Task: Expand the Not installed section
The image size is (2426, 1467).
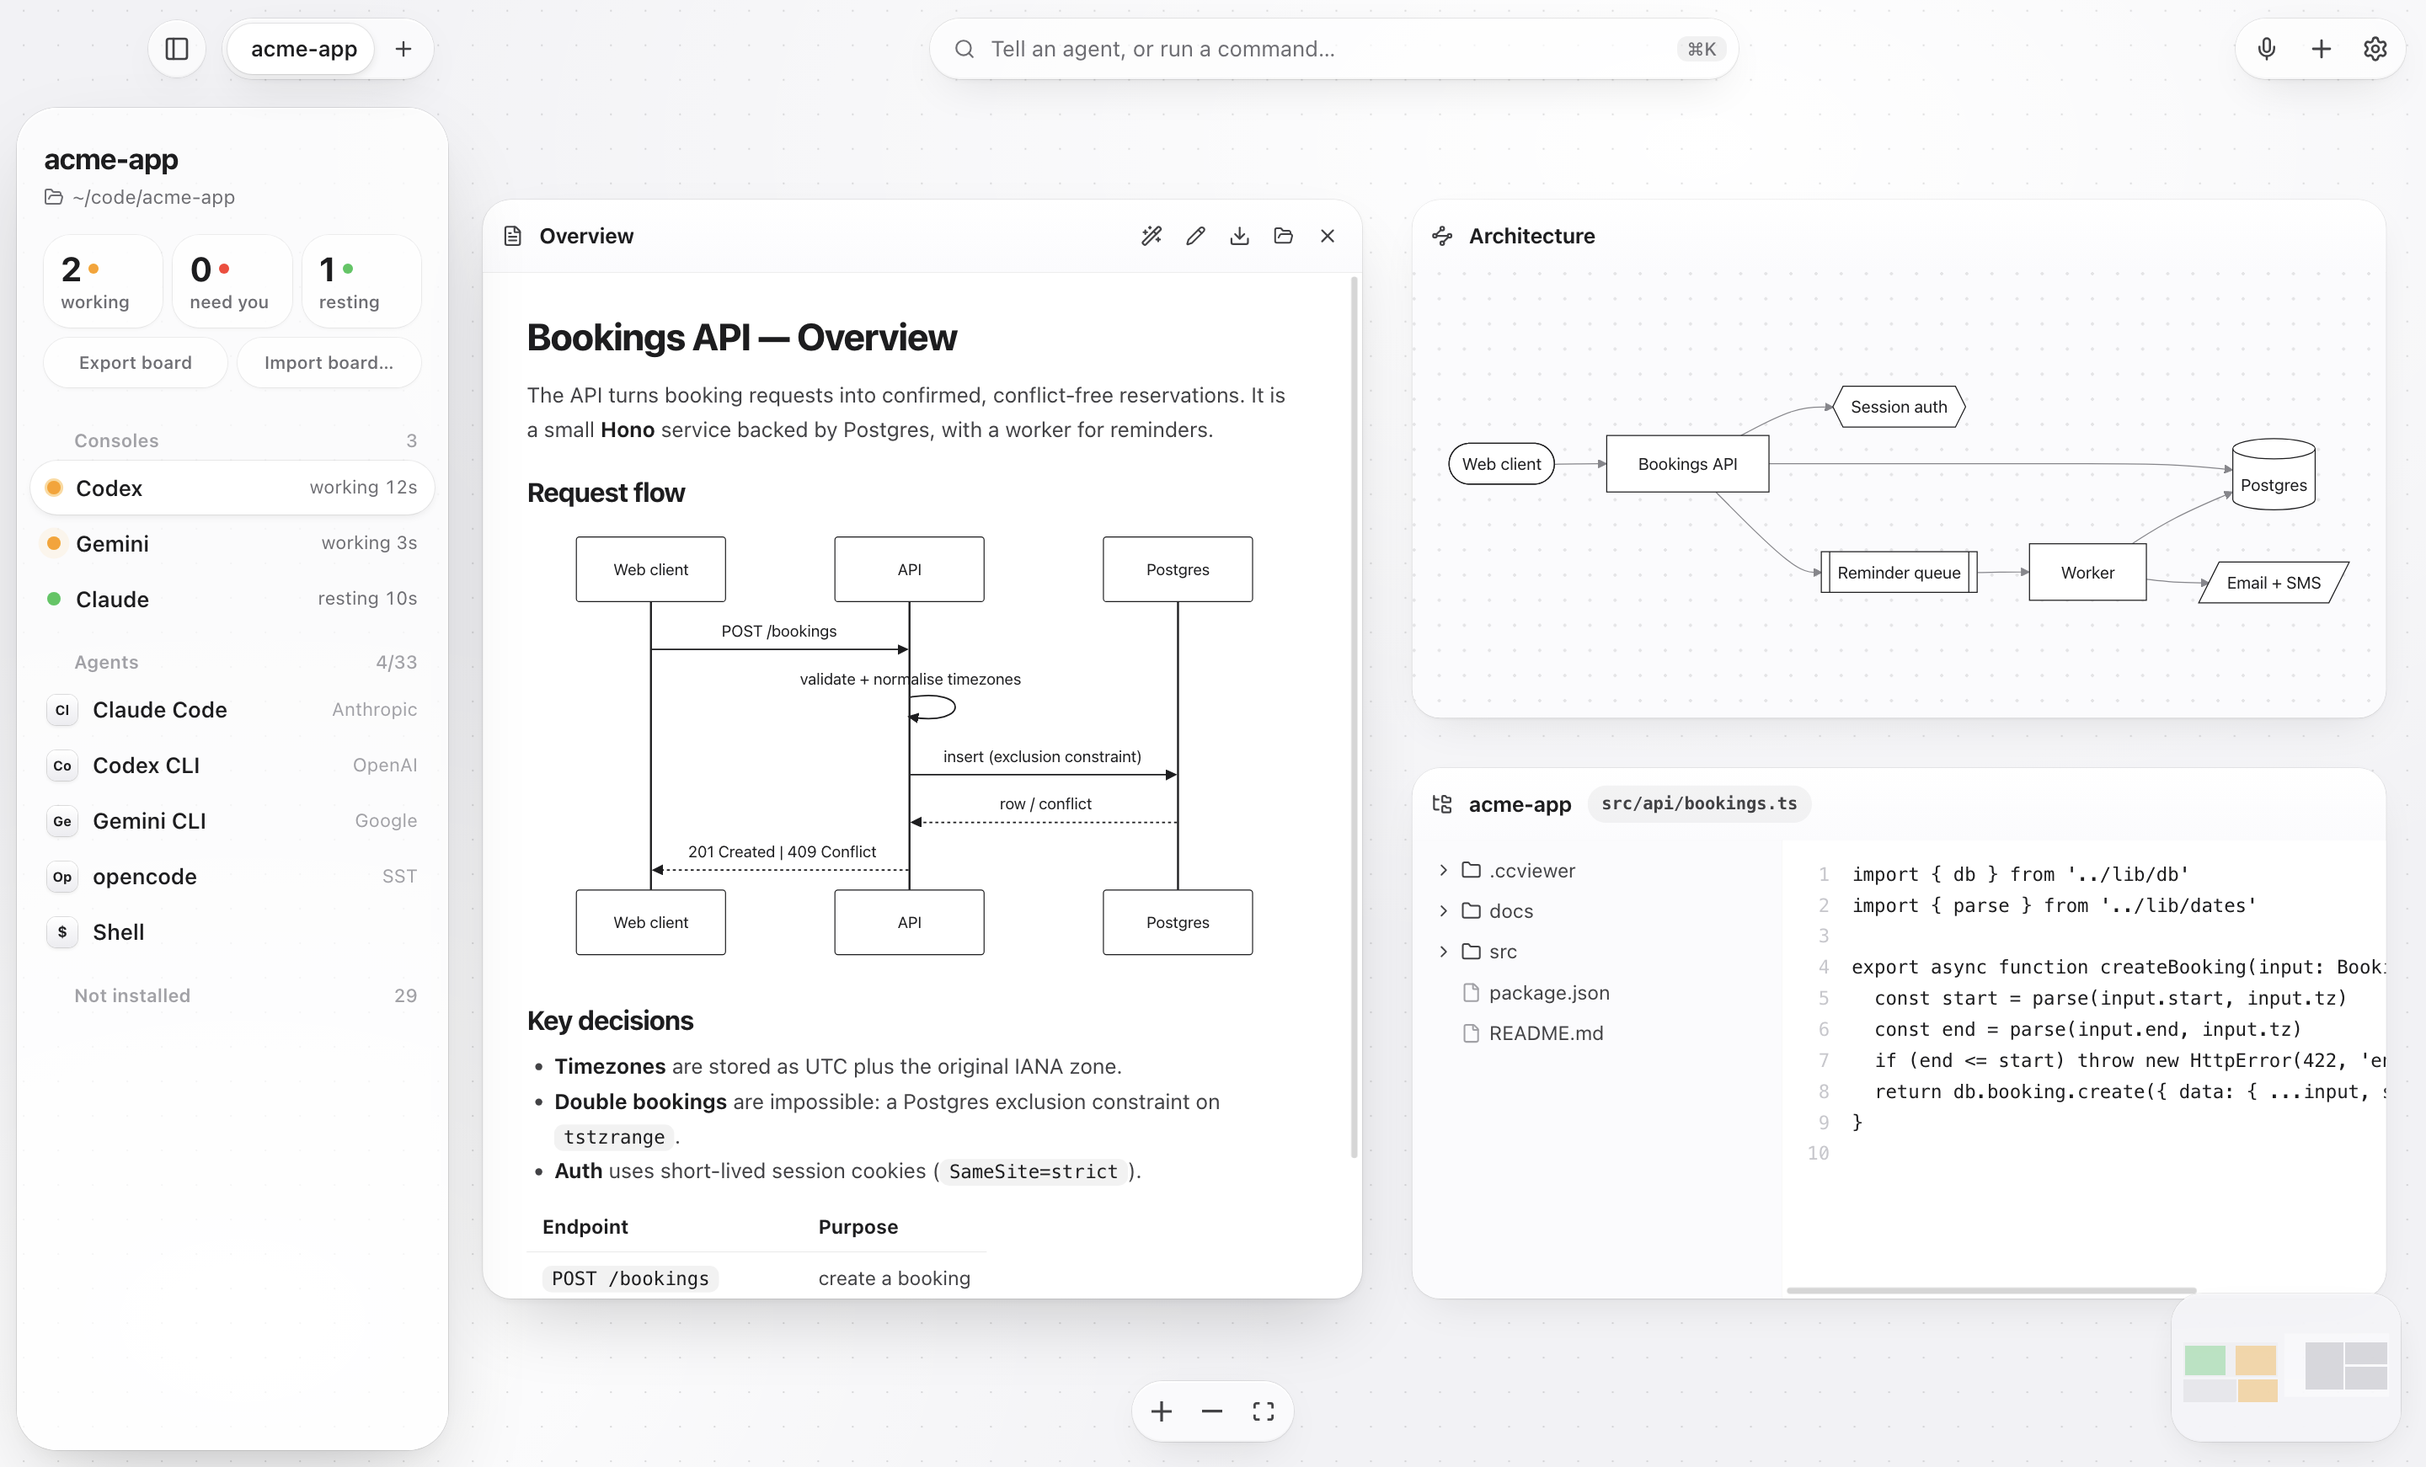Action: pyautogui.click(x=232, y=995)
